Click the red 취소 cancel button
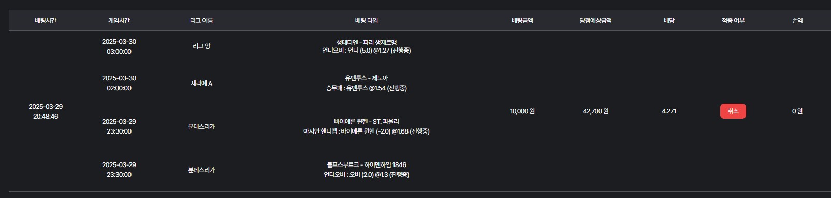Image resolution: width=831 pixels, height=198 pixels. click(x=733, y=111)
